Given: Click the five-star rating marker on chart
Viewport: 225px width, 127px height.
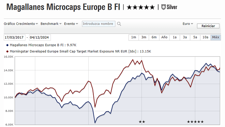Looking at the screenshot, I should [x=195, y=122].
